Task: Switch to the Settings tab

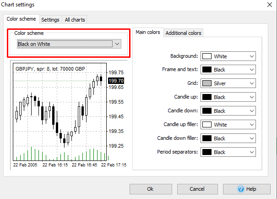Action: [50, 20]
